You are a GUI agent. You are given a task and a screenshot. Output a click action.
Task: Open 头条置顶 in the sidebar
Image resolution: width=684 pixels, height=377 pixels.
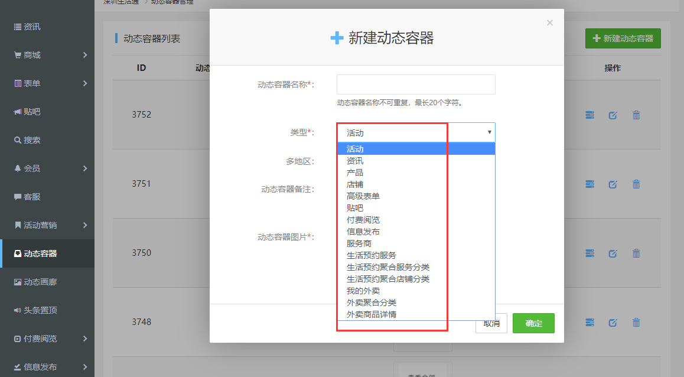40,310
